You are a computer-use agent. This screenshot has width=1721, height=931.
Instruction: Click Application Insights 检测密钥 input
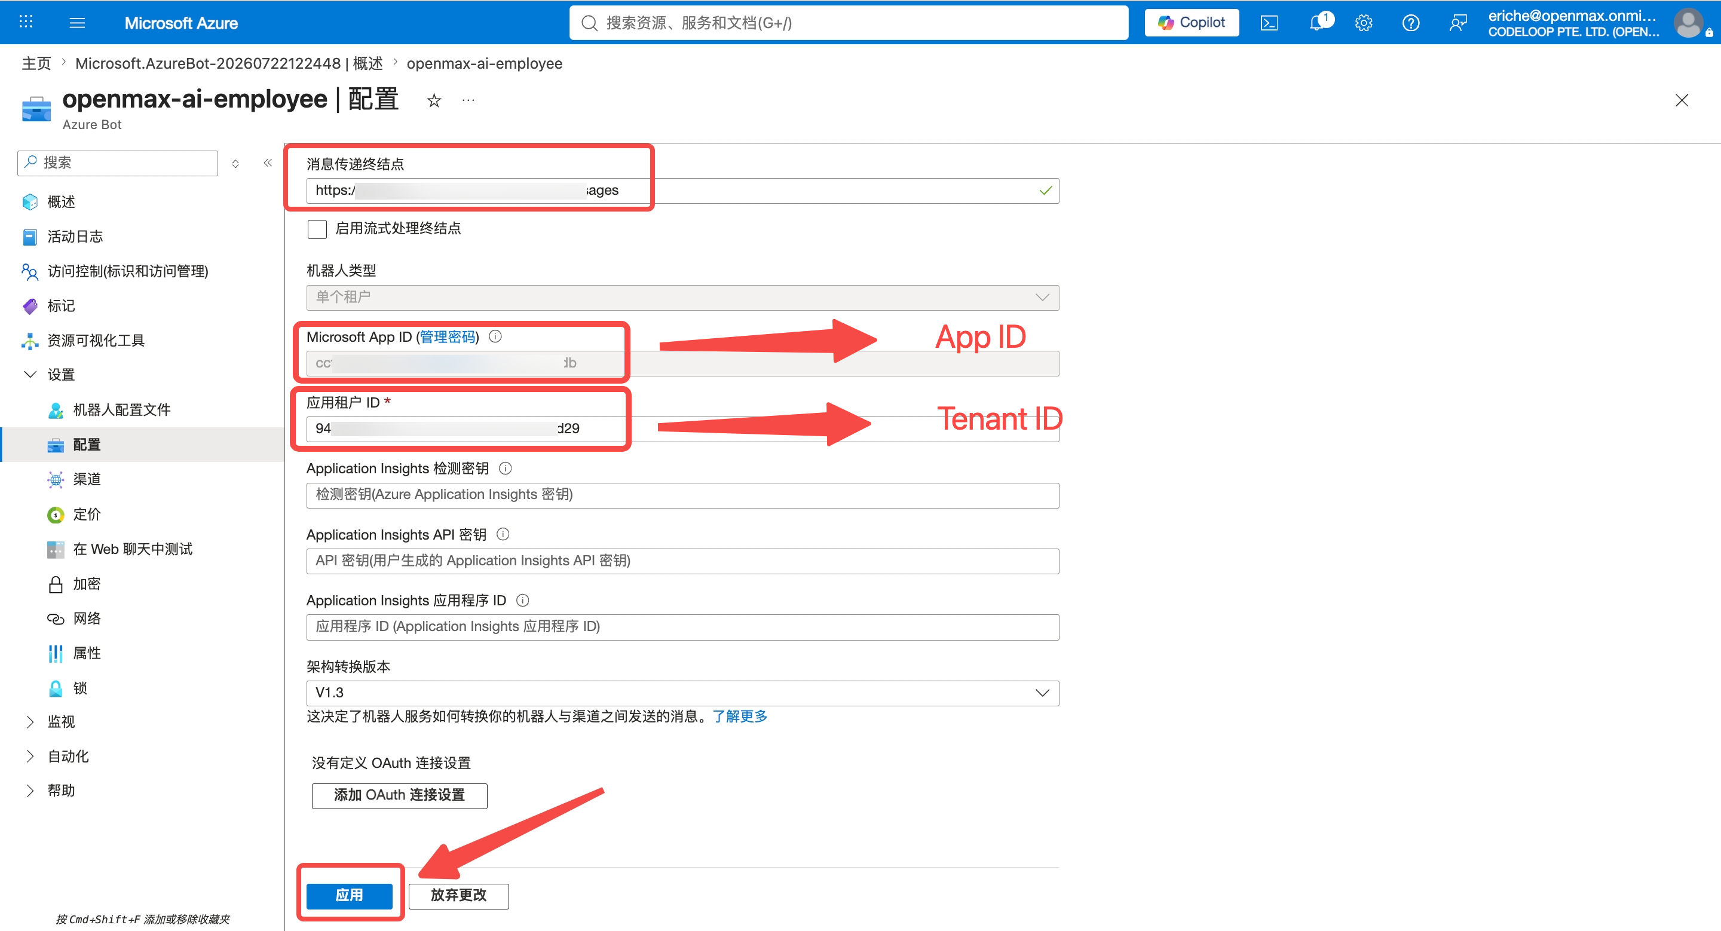point(682,495)
